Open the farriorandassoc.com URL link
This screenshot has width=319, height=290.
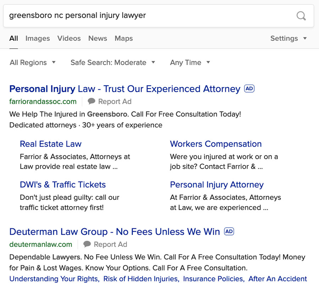point(43,101)
